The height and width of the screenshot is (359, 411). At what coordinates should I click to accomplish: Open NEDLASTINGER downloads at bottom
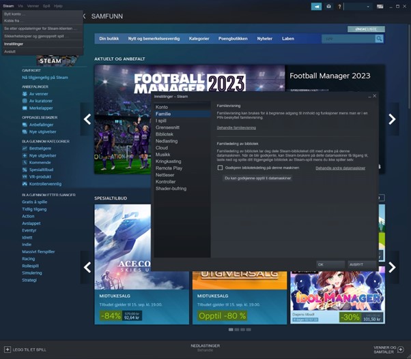(205, 347)
